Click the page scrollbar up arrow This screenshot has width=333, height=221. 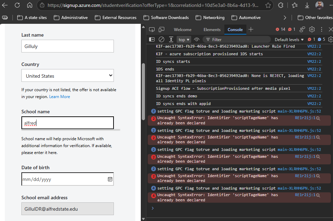[143, 27]
